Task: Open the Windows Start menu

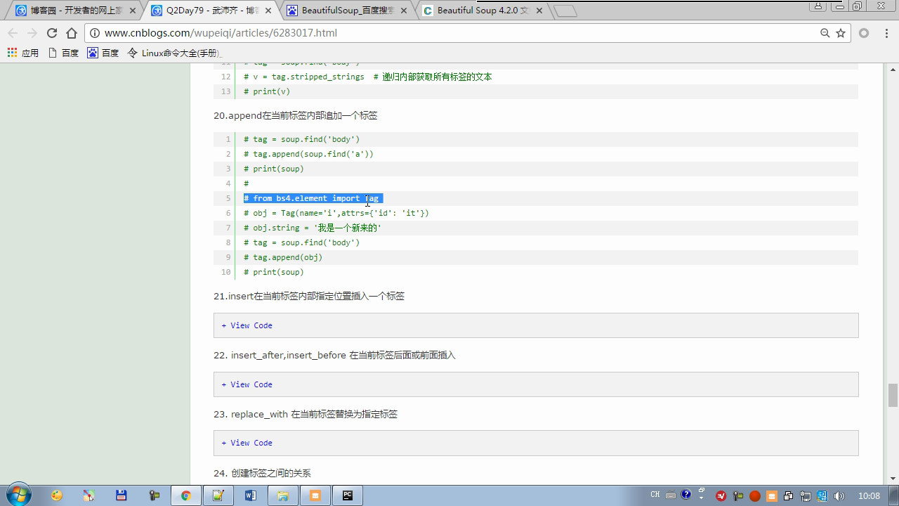Action: coord(18,495)
